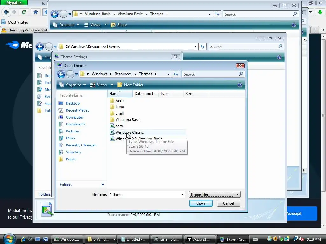Click Resources in Open Theme breadcrumb
Screen dimensions: 326x244
123,74
